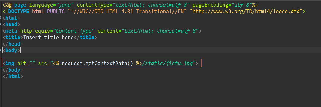Click the "meta" tag name
The image size is (321, 107).
point(11,31)
